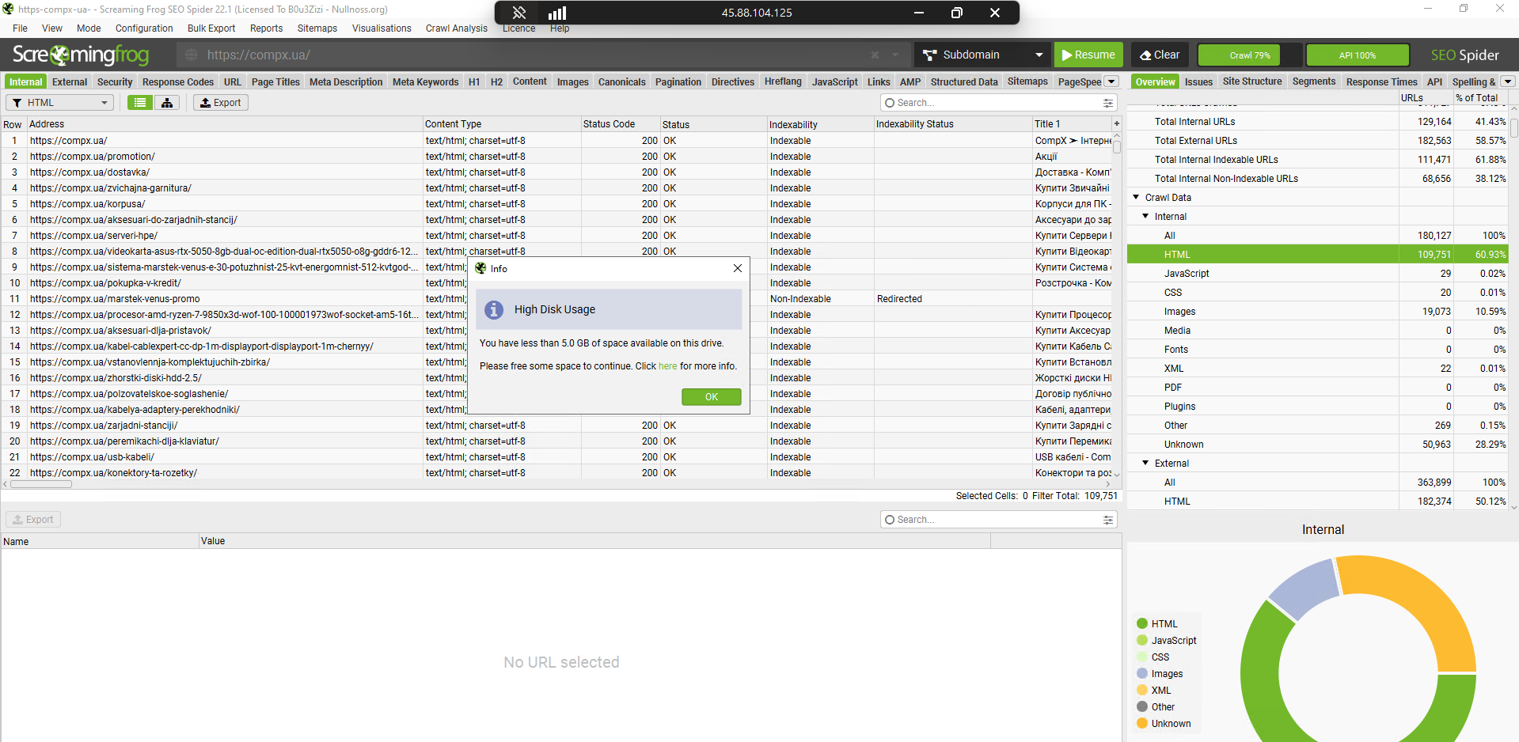Collapse the Crawl Data tree section
The image size is (1519, 742).
point(1137,197)
